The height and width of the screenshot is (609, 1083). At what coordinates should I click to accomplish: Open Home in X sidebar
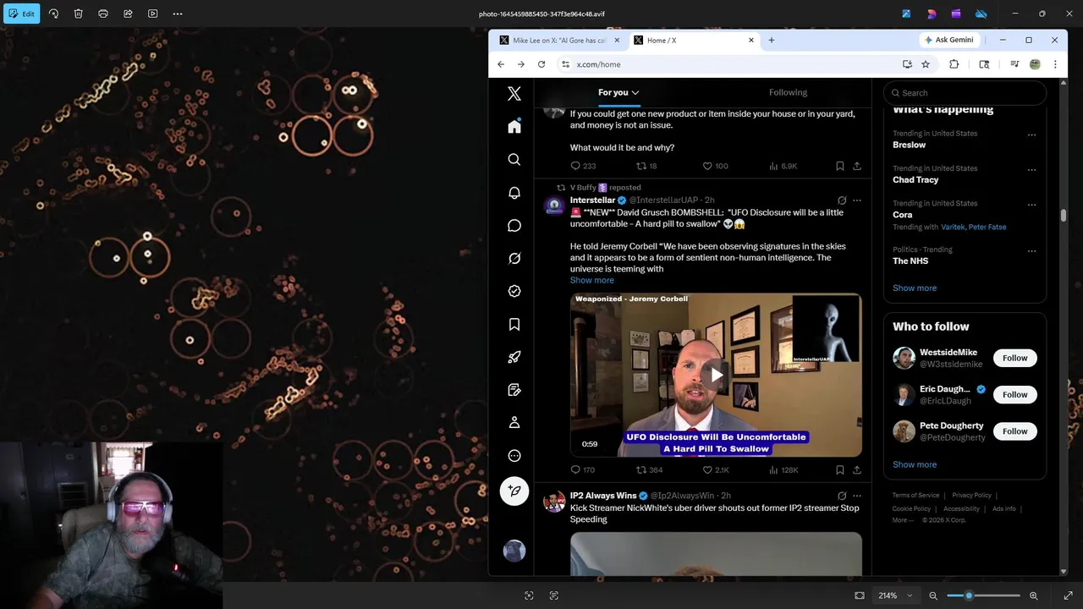pyautogui.click(x=514, y=126)
